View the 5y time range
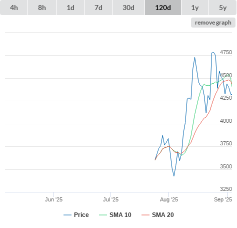The height and width of the screenshot is (228, 237). [223, 8]
